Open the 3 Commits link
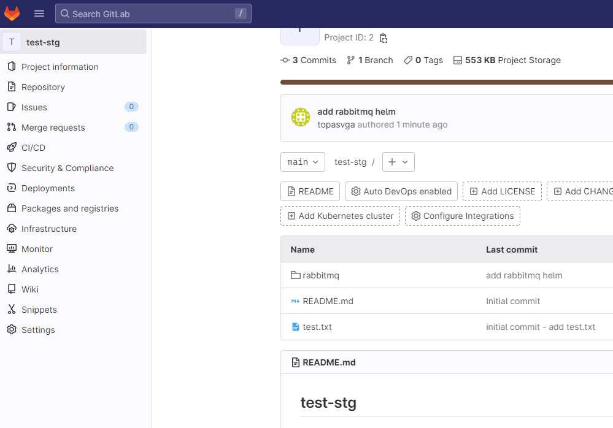This screenshot has height=428, width=613. coord(309,60)
